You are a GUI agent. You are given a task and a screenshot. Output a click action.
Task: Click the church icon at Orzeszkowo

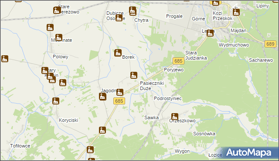tap(175, 117)
